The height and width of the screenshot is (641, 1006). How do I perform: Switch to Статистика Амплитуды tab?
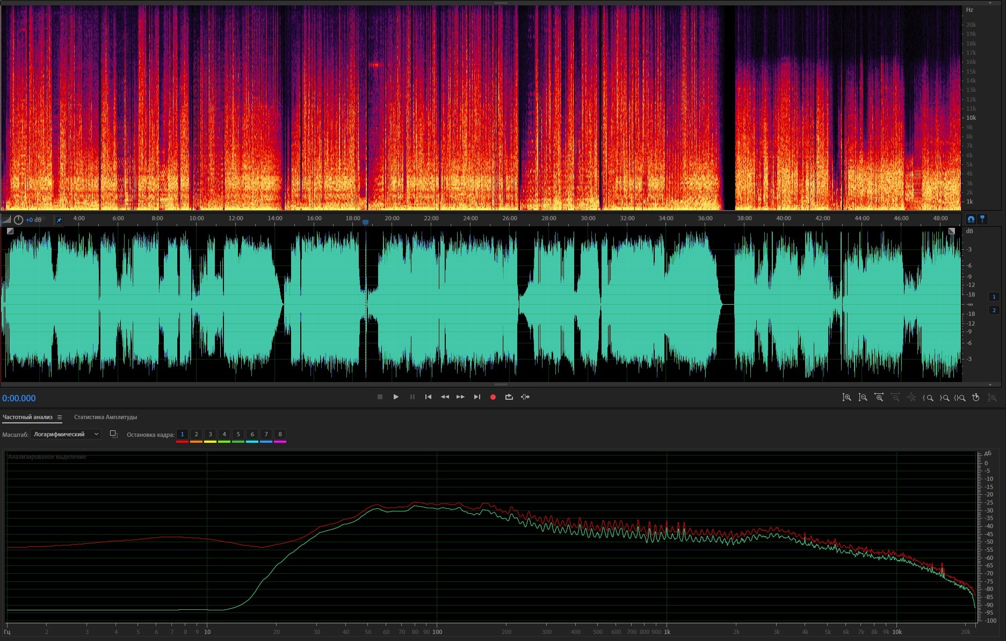pos(105,417)
